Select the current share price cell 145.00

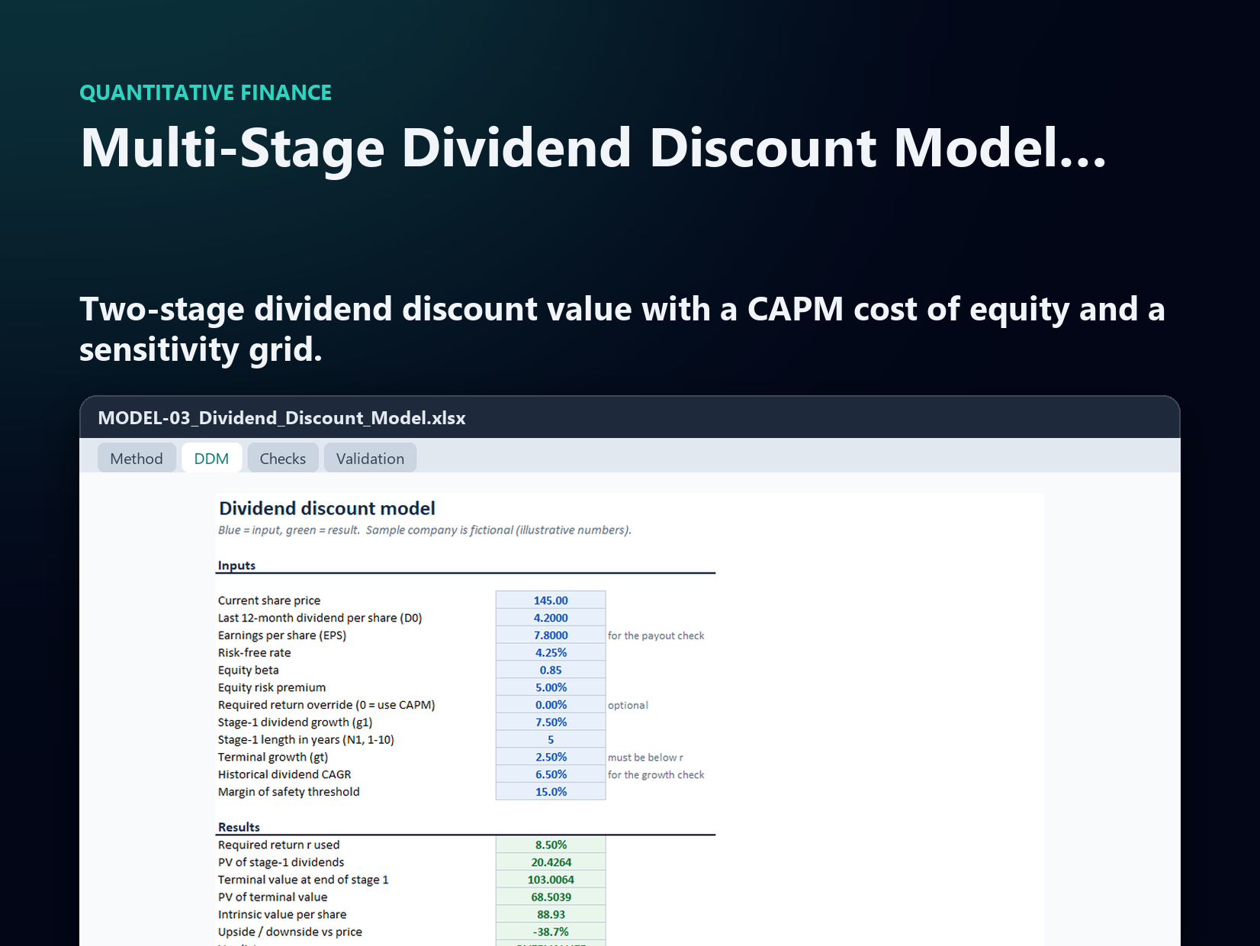(x=551, y=600)
